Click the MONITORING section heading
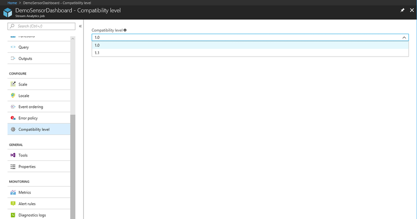Image resolution: width=417 pixels, height=219 pixels. click(x=19, y=181)
